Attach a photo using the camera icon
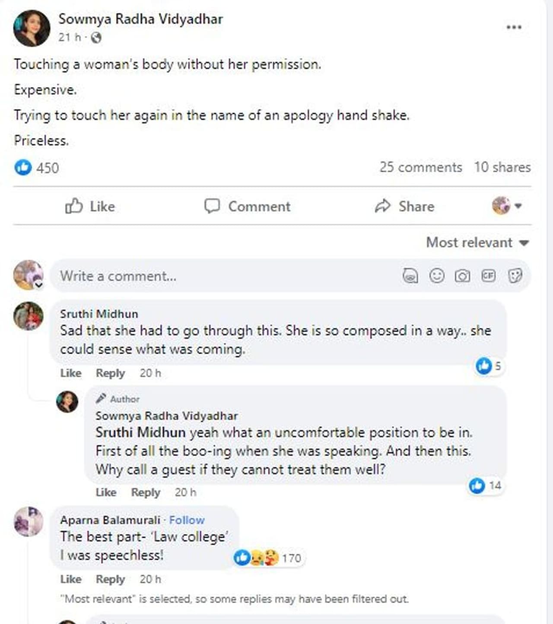This screenshot has width=553, height=624. point(462,276)
